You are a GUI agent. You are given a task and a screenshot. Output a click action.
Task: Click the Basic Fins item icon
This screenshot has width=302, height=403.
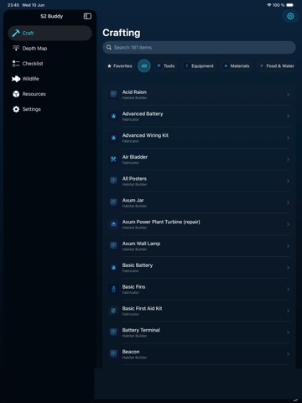(113, 289)
